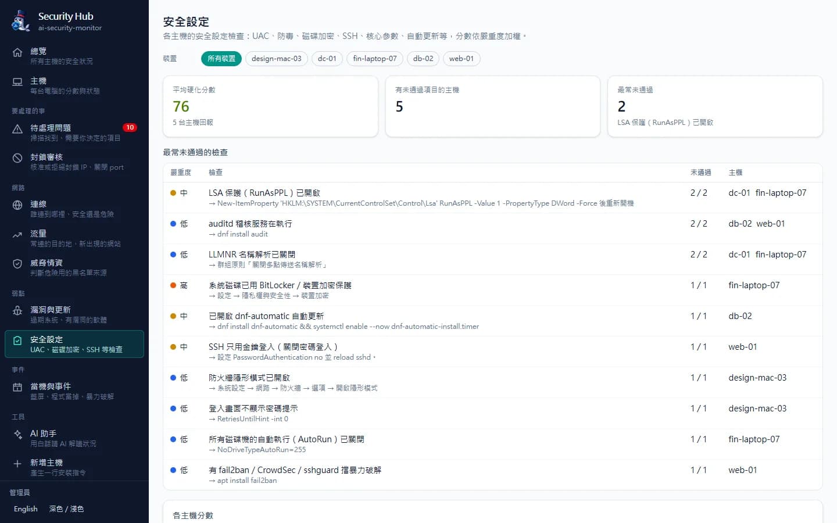Click the 漏洞與更新 bug icon

(x=17, y=311)
